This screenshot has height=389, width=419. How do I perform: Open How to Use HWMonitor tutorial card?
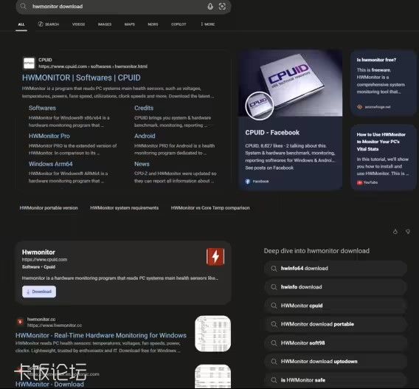point(383,157)
